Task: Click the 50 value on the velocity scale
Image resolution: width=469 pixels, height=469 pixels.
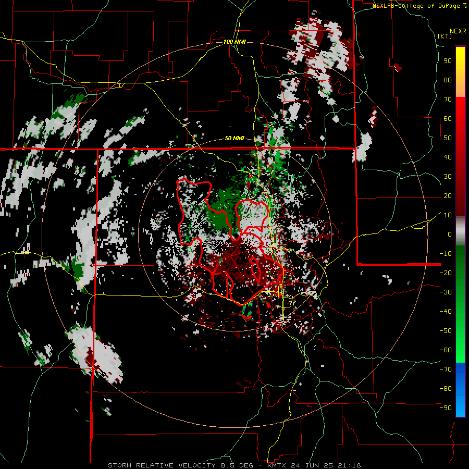Action: point(448,138)
